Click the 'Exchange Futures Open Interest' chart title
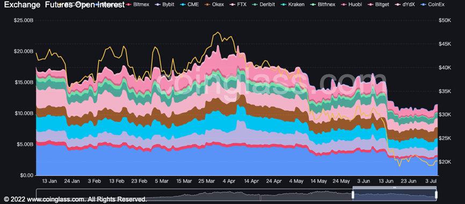The image size is (465, 204). 64,5
